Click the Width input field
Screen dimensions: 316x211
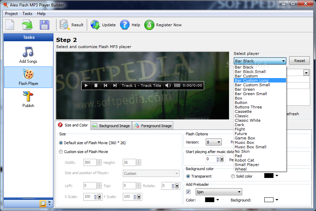click(90, 162)
